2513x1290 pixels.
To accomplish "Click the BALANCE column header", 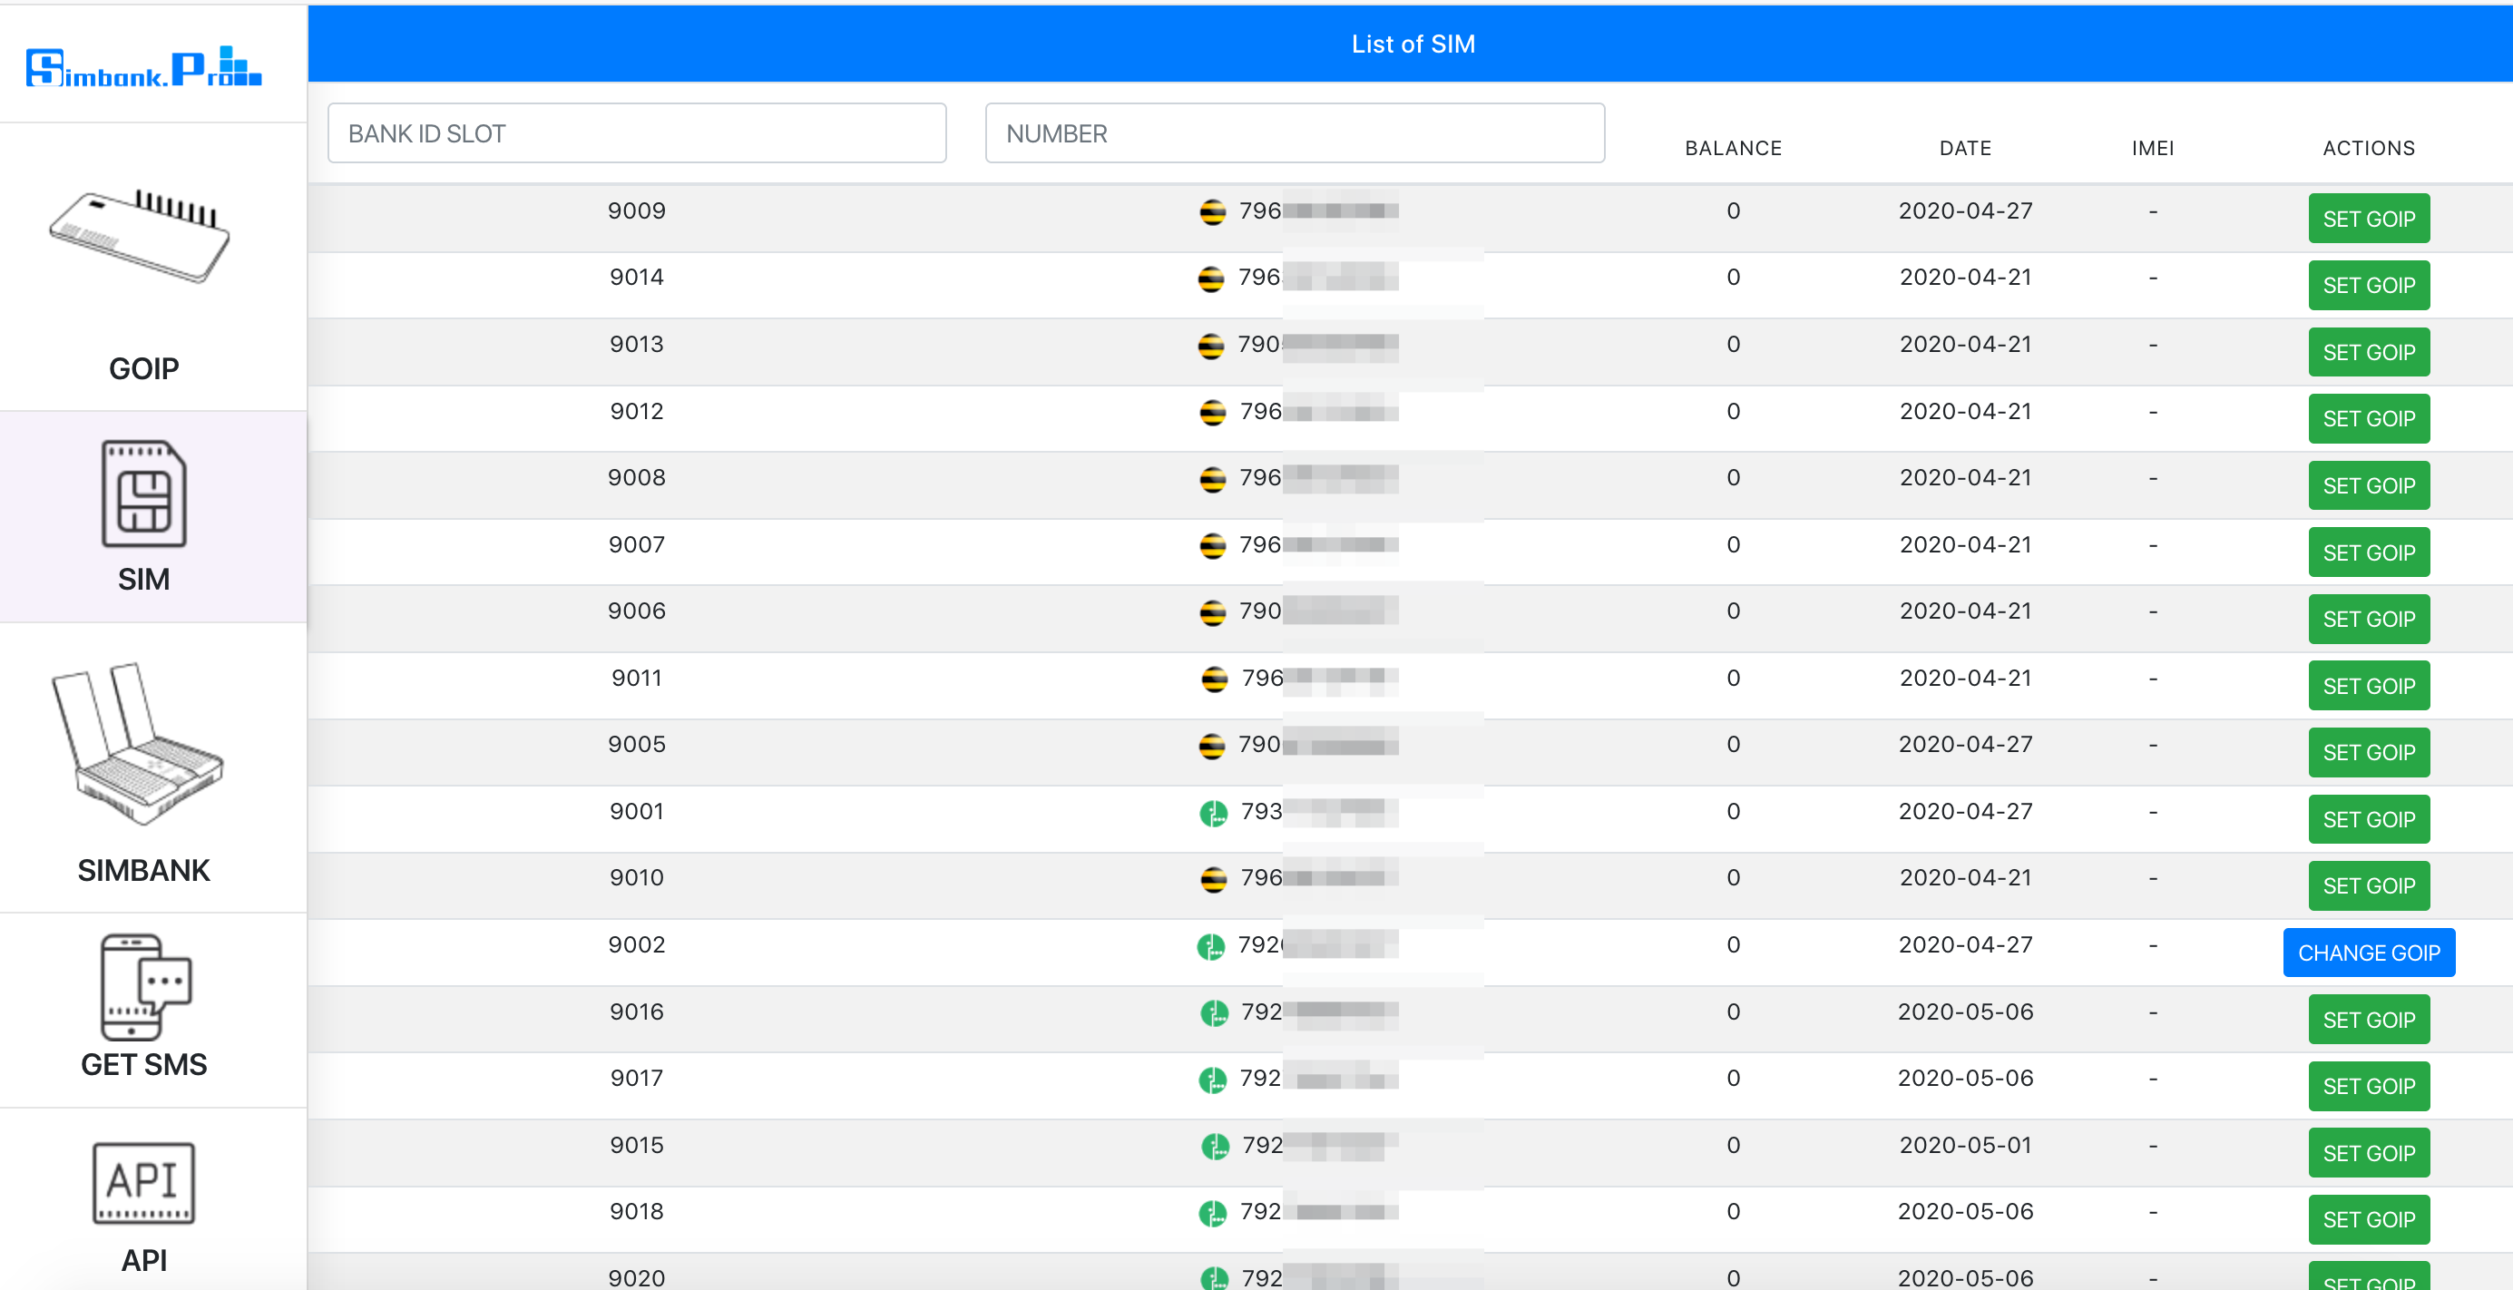I will click(1733, 148).
